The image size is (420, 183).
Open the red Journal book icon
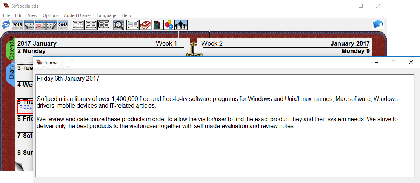[x=146, y=25]
